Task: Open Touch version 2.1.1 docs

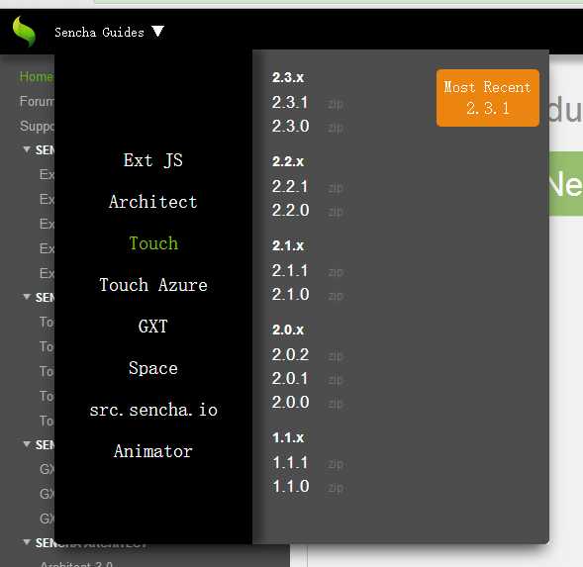Action: click(290, 271)
